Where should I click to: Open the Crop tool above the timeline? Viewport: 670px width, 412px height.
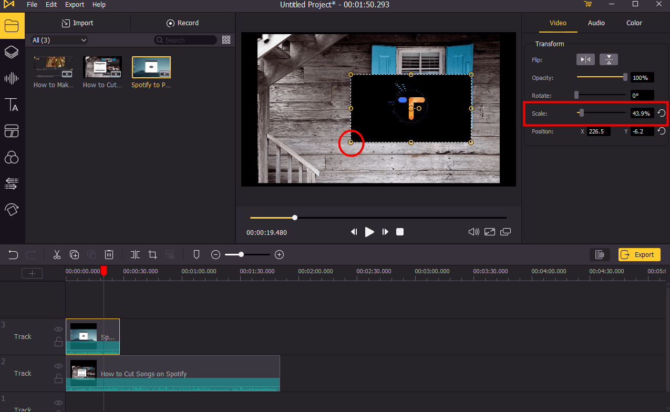[152, 254]
